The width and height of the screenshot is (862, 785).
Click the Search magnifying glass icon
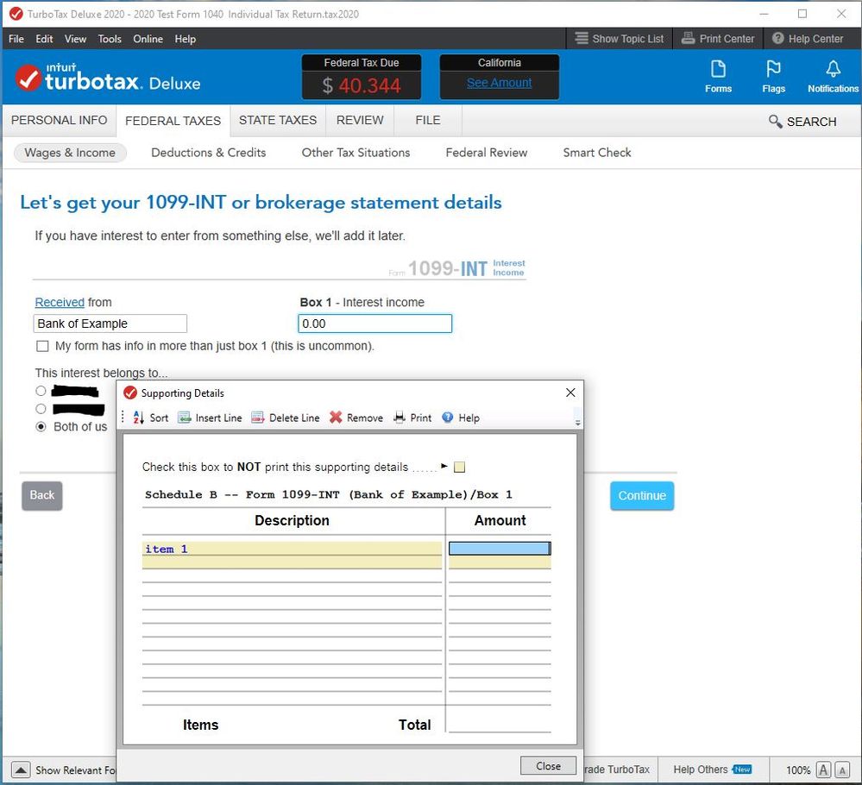tap(775, 122)
